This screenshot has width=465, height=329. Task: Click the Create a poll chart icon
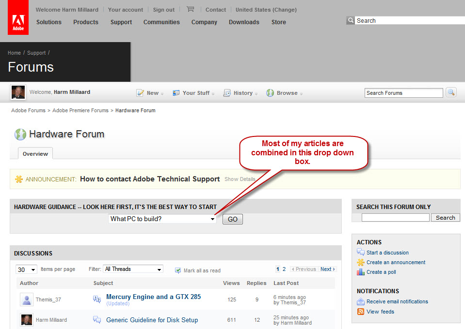click(361, 272)
